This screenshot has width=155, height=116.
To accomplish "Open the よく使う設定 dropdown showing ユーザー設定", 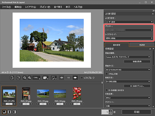I will tap(129, 22).
